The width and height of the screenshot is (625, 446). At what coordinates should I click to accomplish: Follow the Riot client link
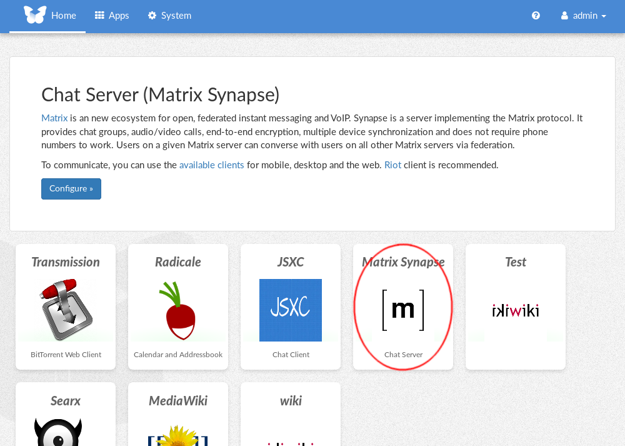pos(392,165)
